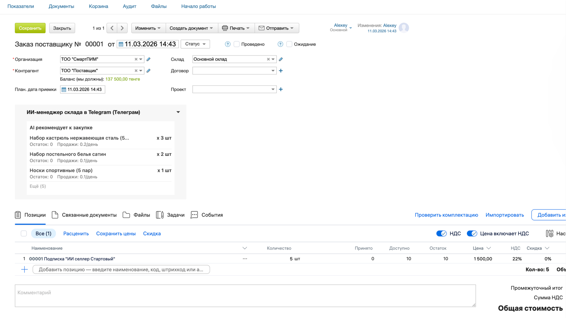Screen dimensions: 566x318
Task: Go to next document arrow
Action: pos(122,28)
